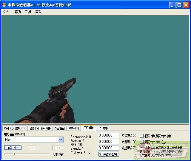191x161 pixels.
Task: Click the 起點Z value field
Action: (109, 148)
